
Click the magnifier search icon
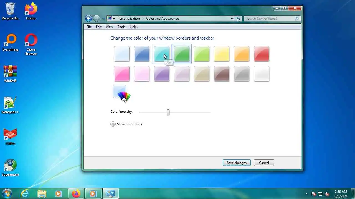point(297,19)
